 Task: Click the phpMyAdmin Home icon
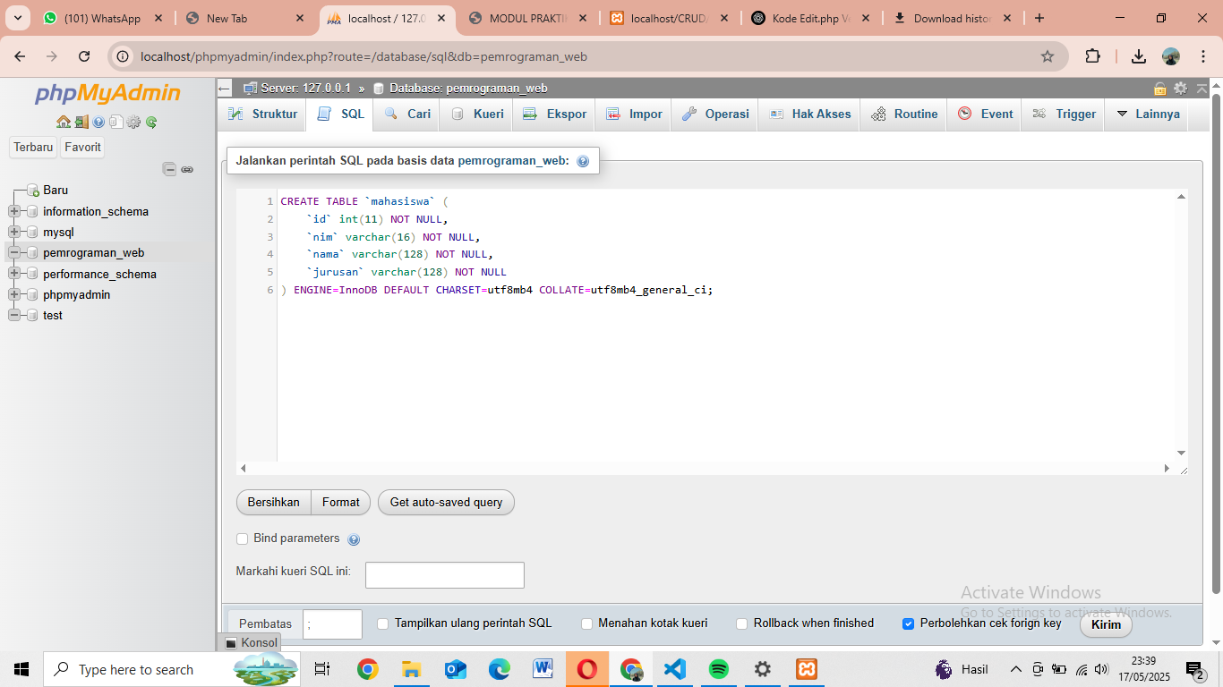tap(63, 122)
